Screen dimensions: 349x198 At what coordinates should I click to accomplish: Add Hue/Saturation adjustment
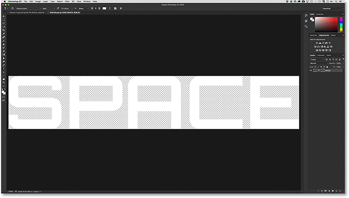click(x=315, y=47)
